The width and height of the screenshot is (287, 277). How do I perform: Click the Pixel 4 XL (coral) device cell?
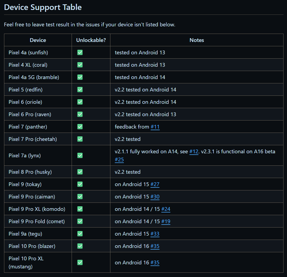28,65
